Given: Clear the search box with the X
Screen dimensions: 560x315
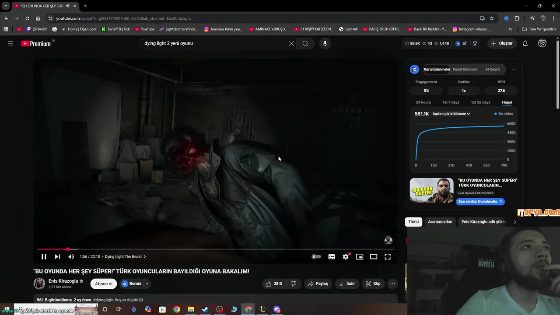Looking at the screenshot, I should click(x=291, y=43).
